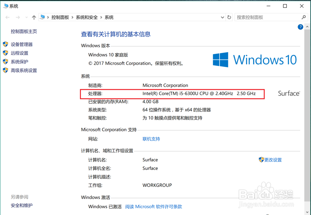Image resolution: width=311 pixels, height=215 pixels.
Task: Click Microsoft Corporation manufacturer value
Action: [x=165, y=85]
